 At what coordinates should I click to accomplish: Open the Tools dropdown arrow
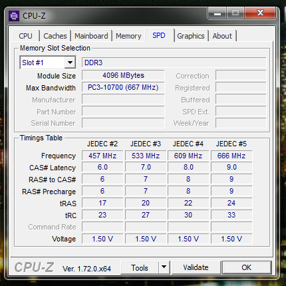pyautogui.click(x=164, y=267)
